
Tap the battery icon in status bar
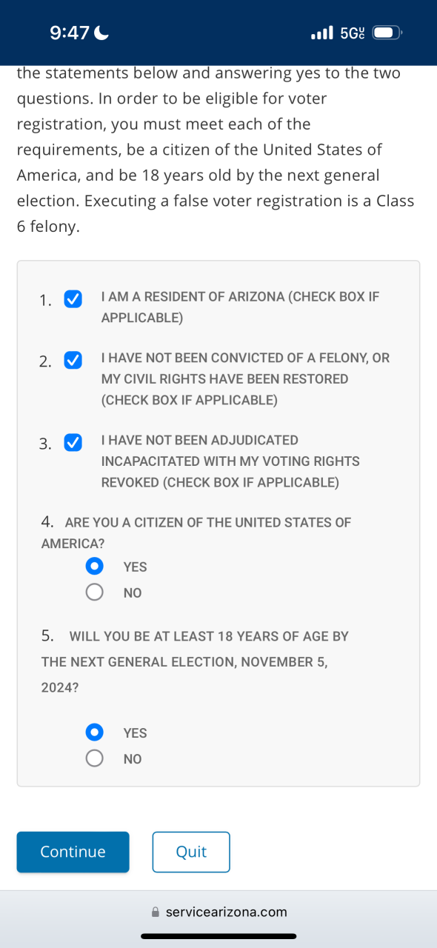pyautogui.click(x=388, y=33)
